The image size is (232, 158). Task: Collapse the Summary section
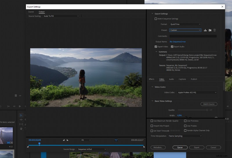156,52
